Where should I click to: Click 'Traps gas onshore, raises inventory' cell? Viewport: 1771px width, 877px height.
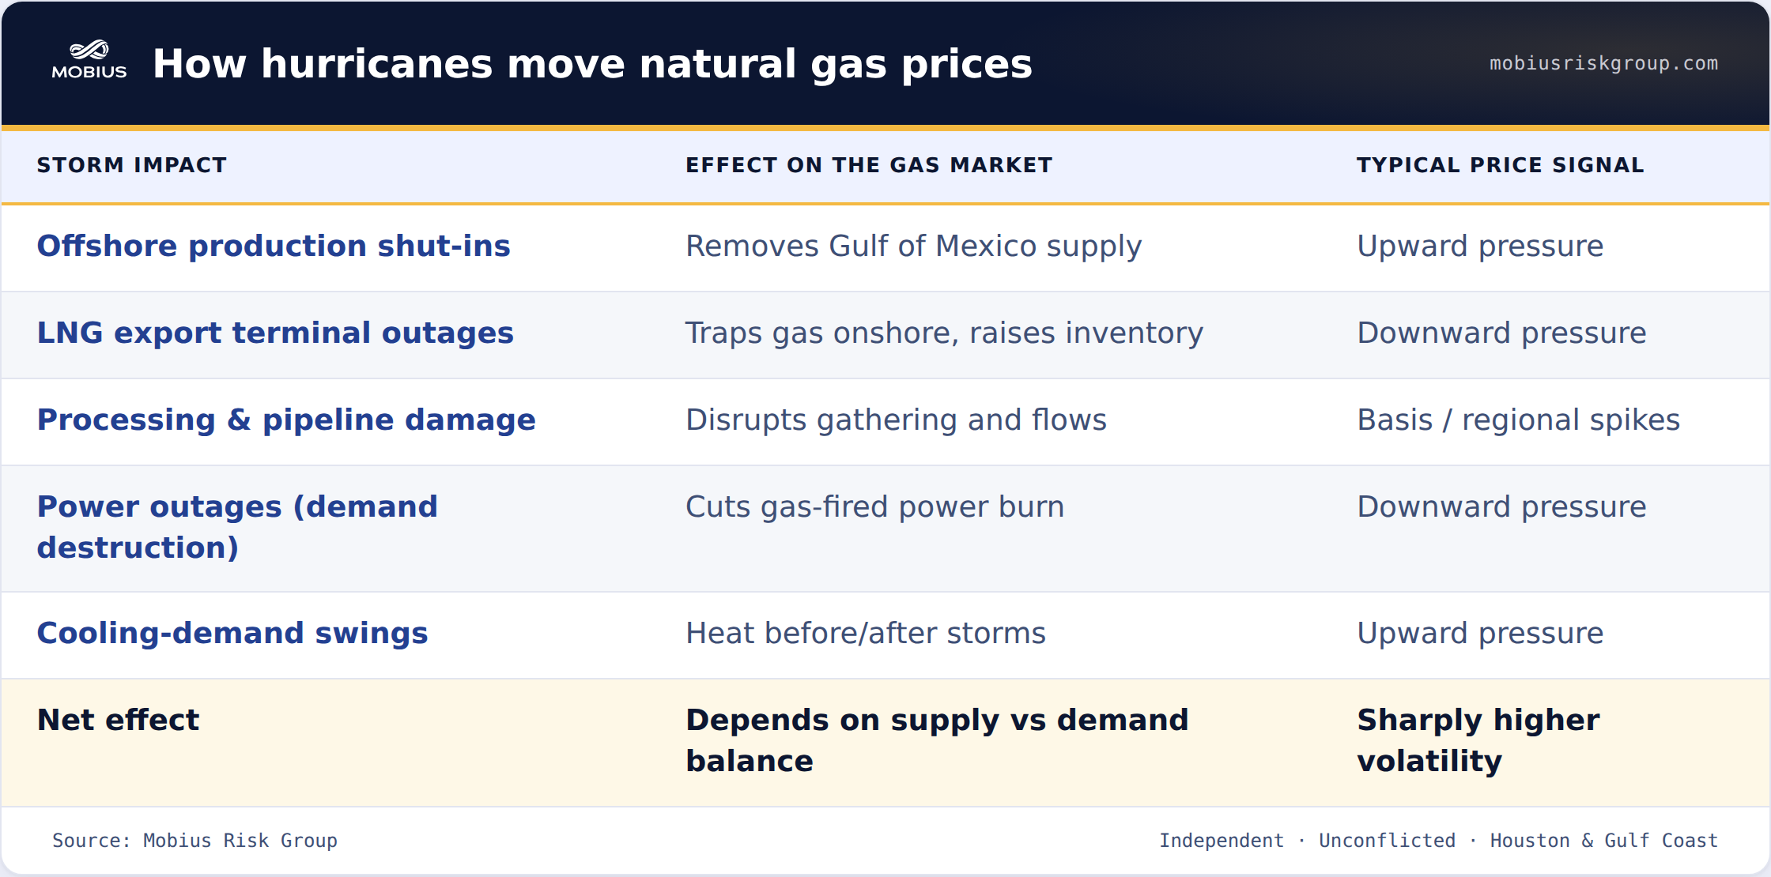944,333
